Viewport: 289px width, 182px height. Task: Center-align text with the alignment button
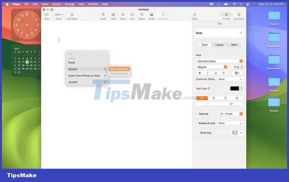214,98
